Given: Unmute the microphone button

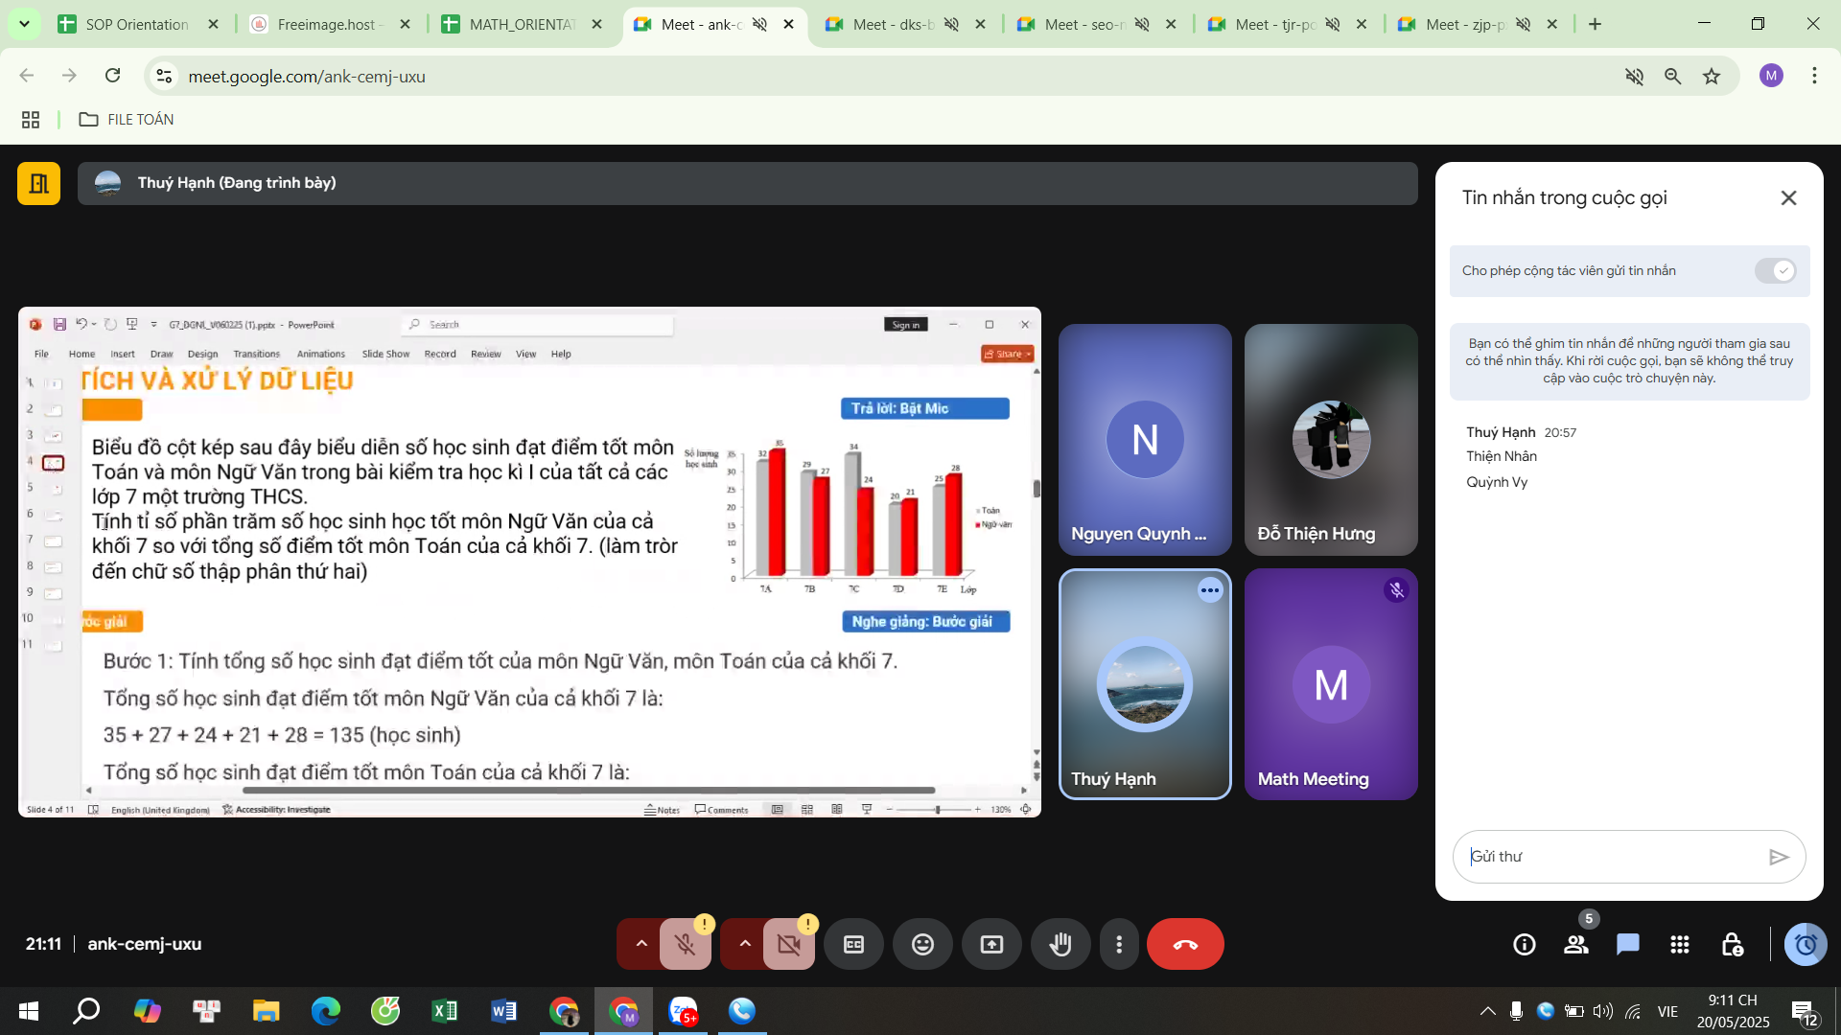Looking at the screenshot, I should (x=685, y=945).
